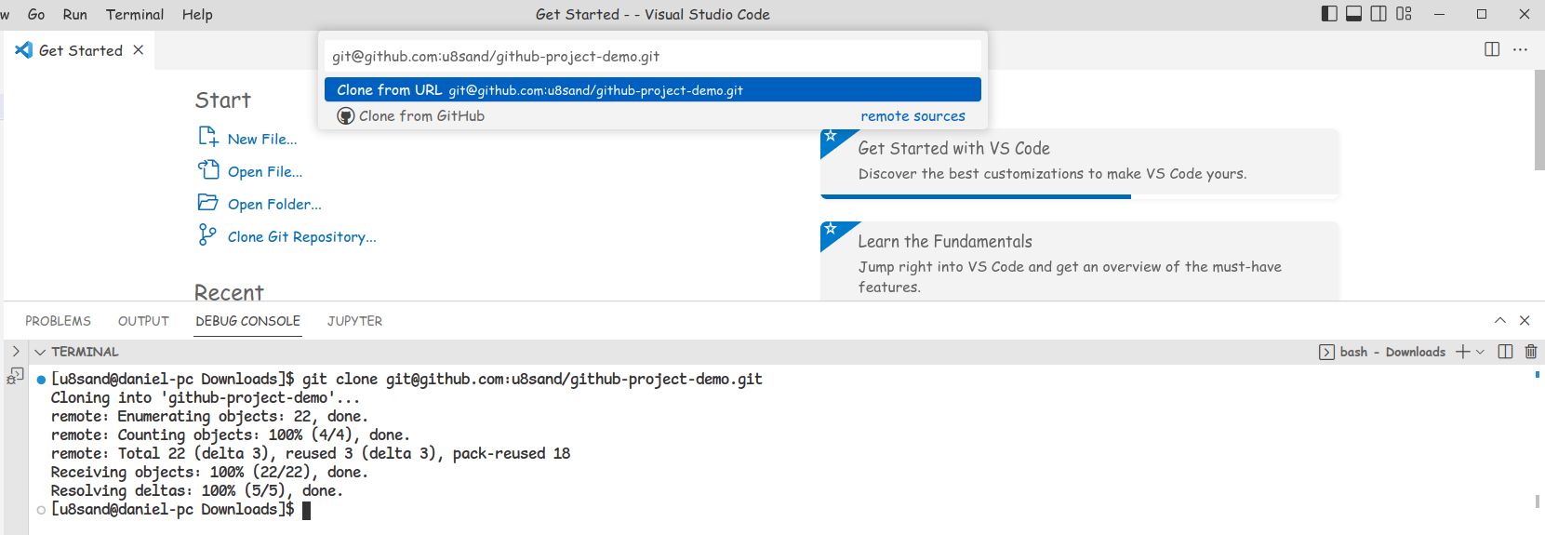1545x535 pixels.
Task: Collapse the TERMINAL section
Action: pos(40,352)
